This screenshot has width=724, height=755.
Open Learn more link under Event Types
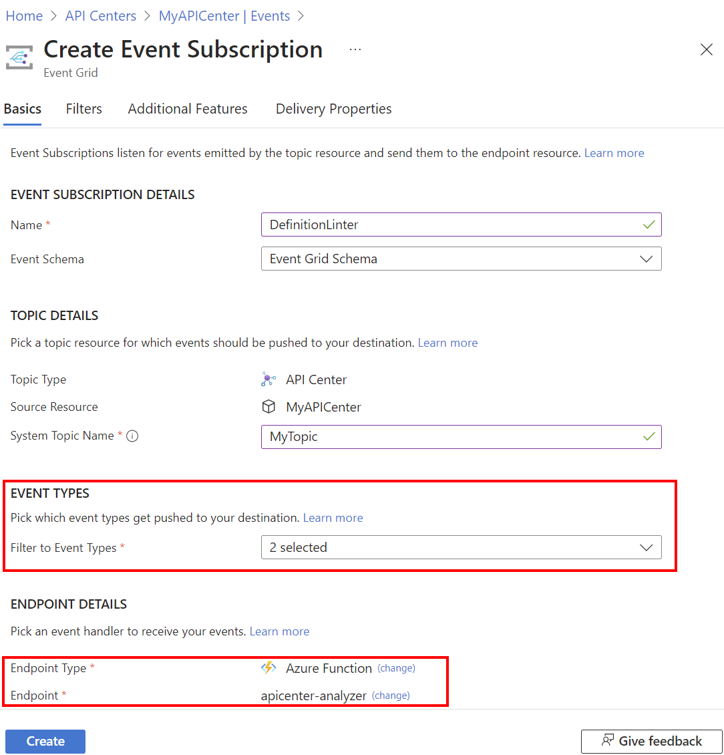(x=333, y=518)
